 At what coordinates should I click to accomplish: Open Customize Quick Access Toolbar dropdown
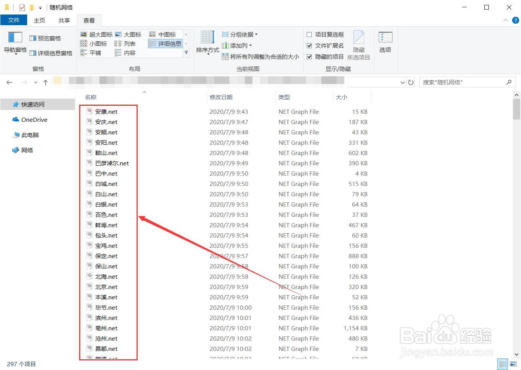coord(40,8)
